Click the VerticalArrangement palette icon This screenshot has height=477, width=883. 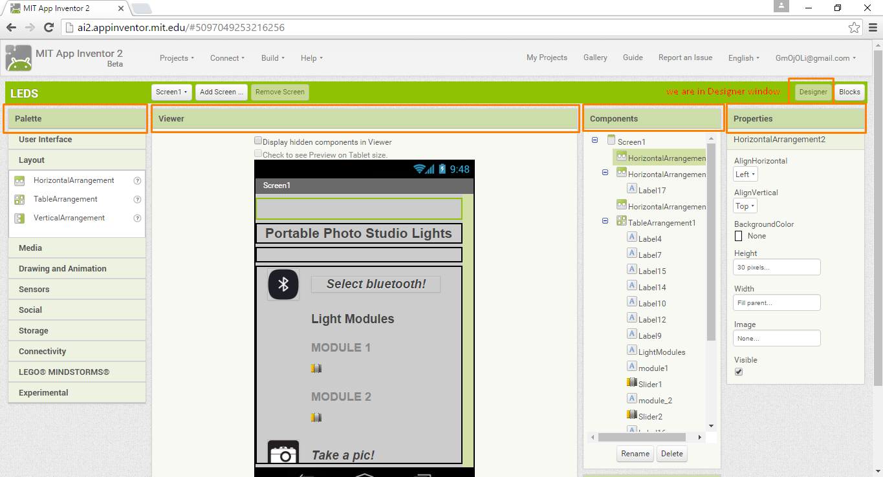point(19,218)
